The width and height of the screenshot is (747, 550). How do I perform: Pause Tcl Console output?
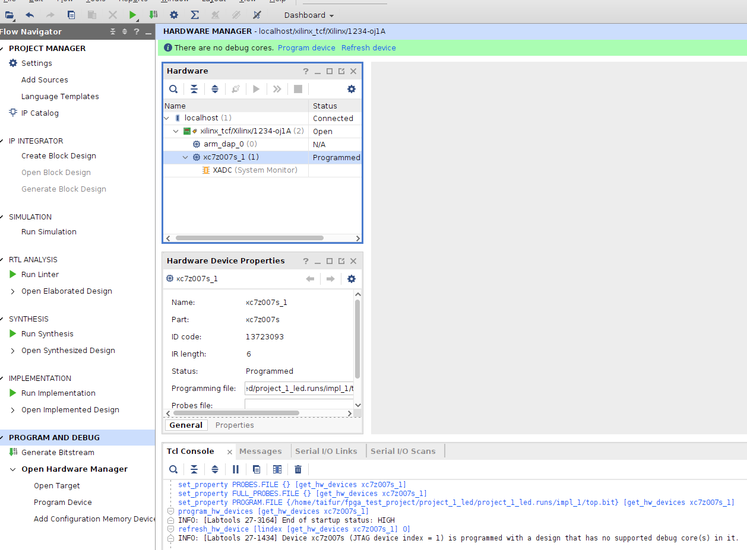coord(236,469)
